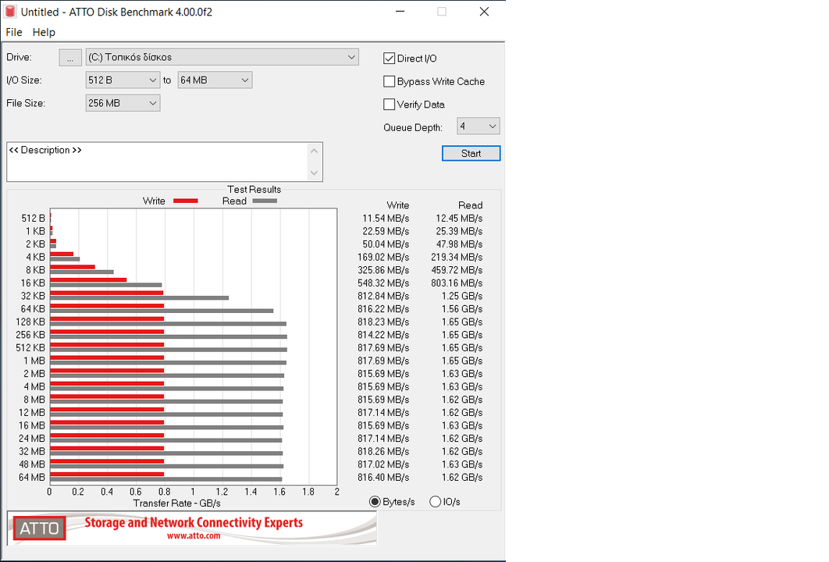Click the gray Read legend swatch
829x562 pixels.
[265, 201]
